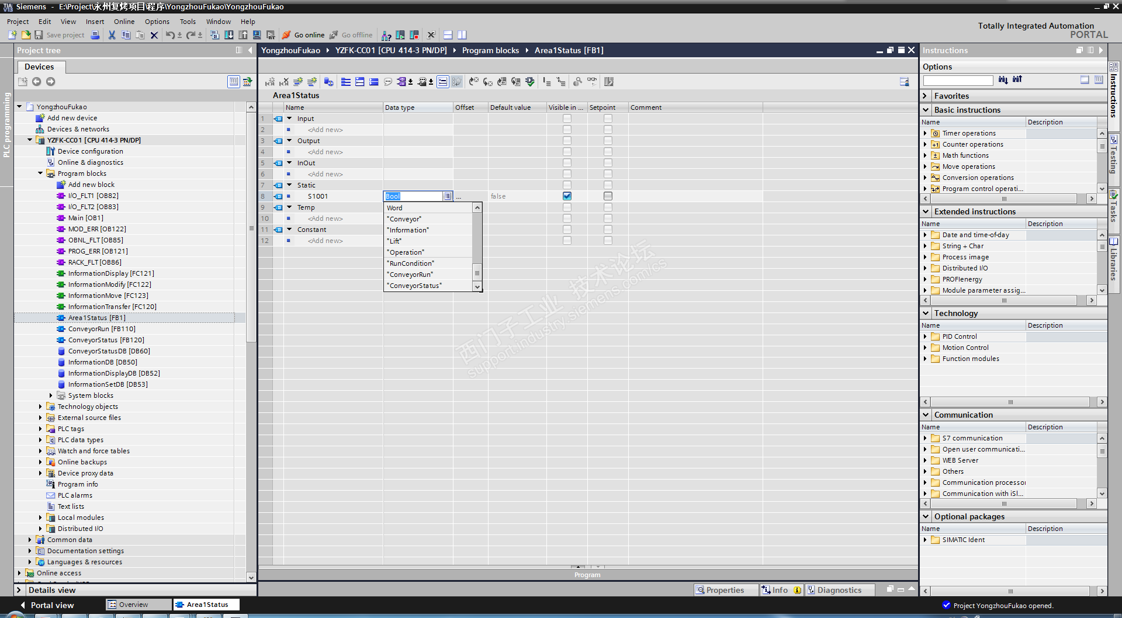The image size is (1122, 618).
Task: Click Program blocks in the breadcrumb
Action: coord(490,50)
